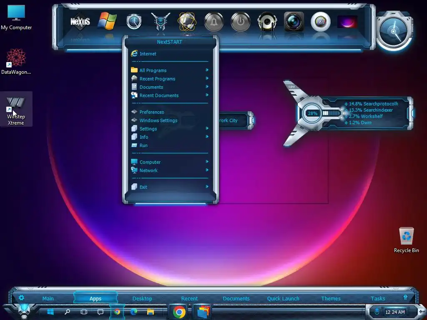Screen dimensions: 427x320
Task: Open Documents in the NextSTART menu
Action: [x=170, y=87]
